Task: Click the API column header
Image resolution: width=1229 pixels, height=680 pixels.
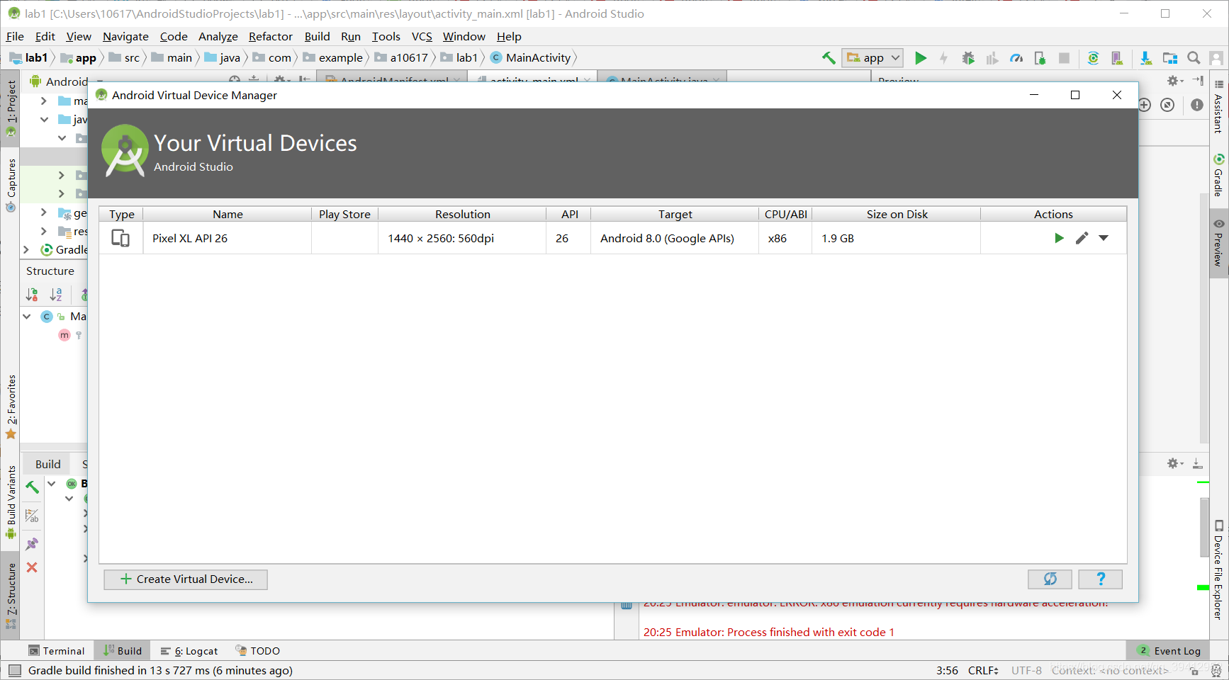Action: click(x=569, y=214)
